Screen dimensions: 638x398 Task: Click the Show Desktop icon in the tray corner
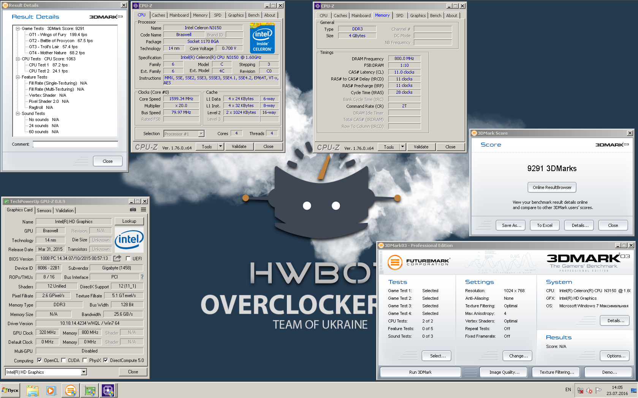[x=634, y=390]
